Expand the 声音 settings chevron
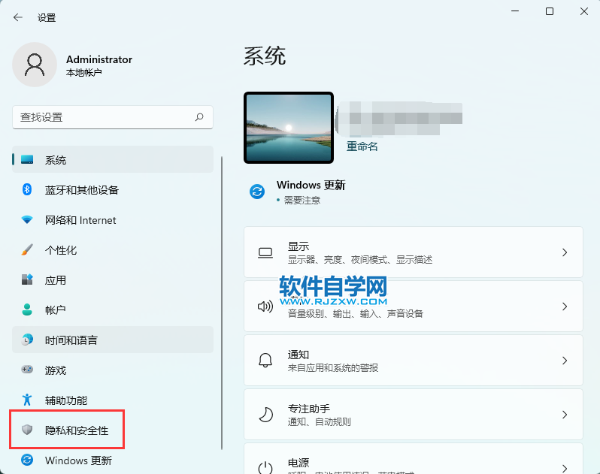This screenshot has width=600, height=474. [x=565, y=306]
